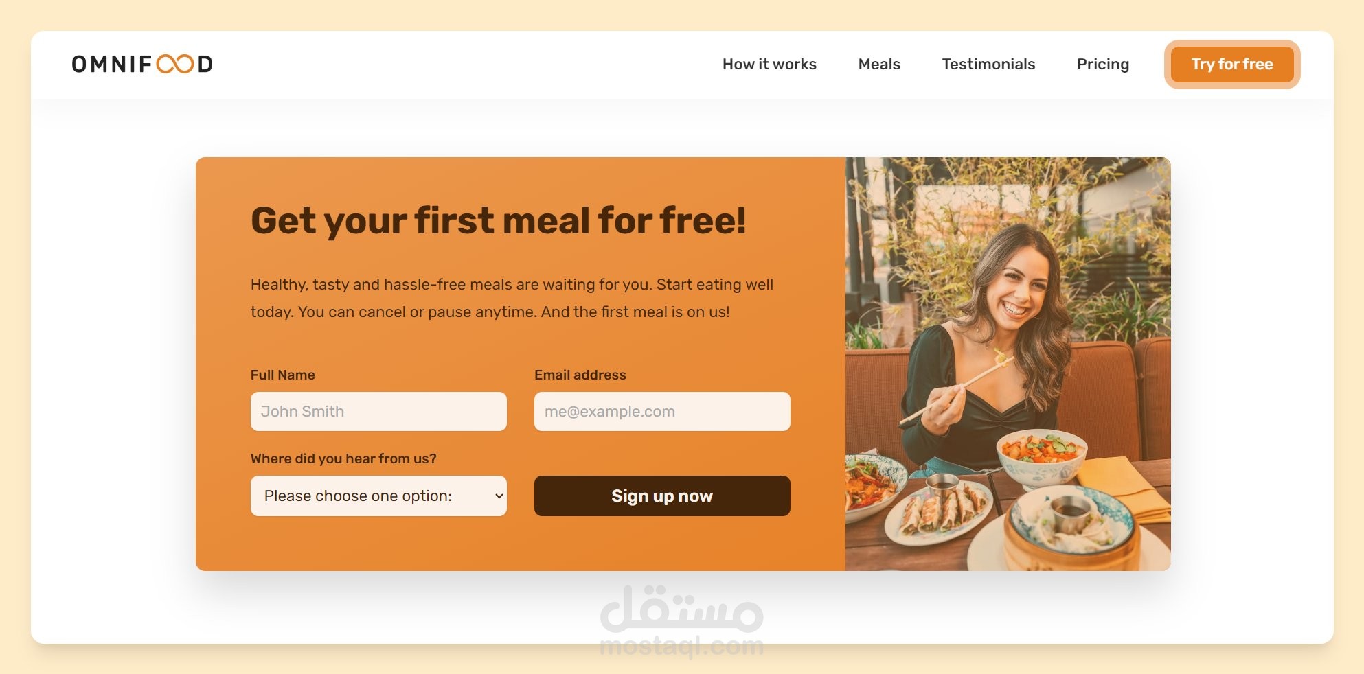Click the bowl of food in photo
The image size is (1364, 674).
tap(1042, 454)
